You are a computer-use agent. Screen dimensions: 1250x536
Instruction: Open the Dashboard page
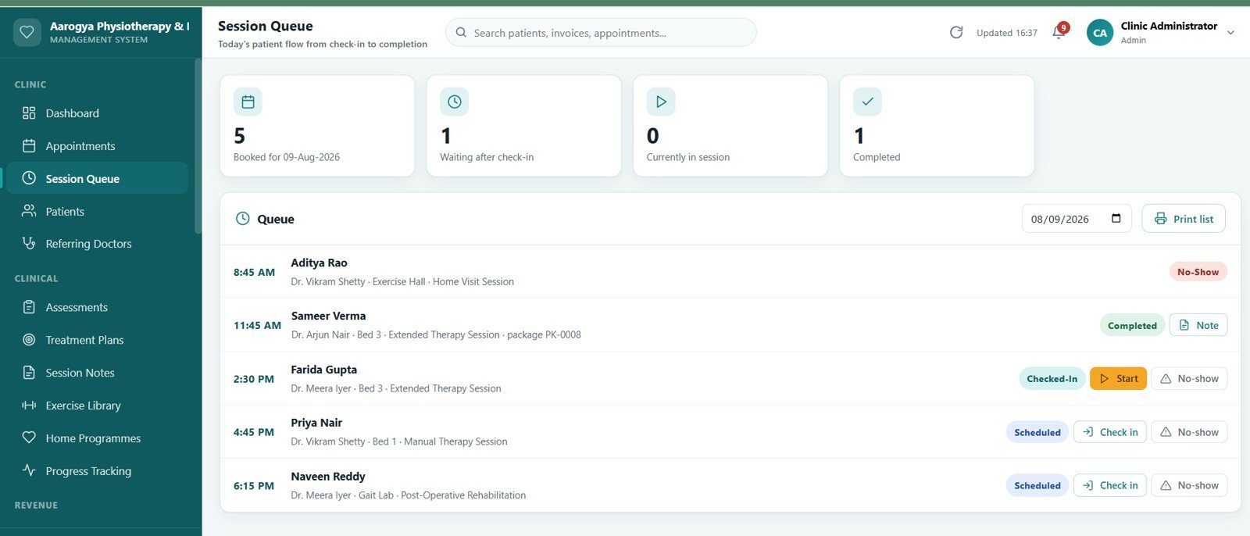tap(98, 113)
